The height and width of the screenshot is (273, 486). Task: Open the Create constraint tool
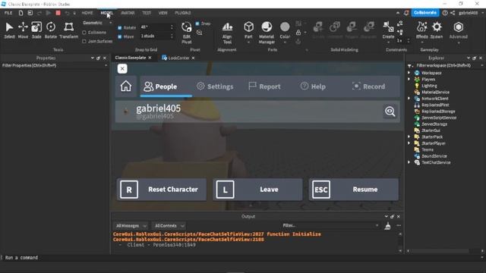click(x=388, y=30)
